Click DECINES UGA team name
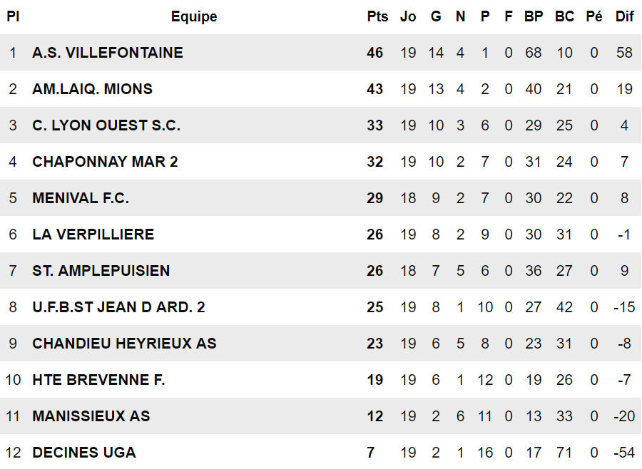 (x=83, y=453)
